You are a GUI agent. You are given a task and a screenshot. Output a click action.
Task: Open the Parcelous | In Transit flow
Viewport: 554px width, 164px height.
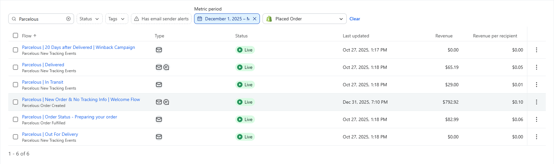pyautogui.click(x=42, y=82)
